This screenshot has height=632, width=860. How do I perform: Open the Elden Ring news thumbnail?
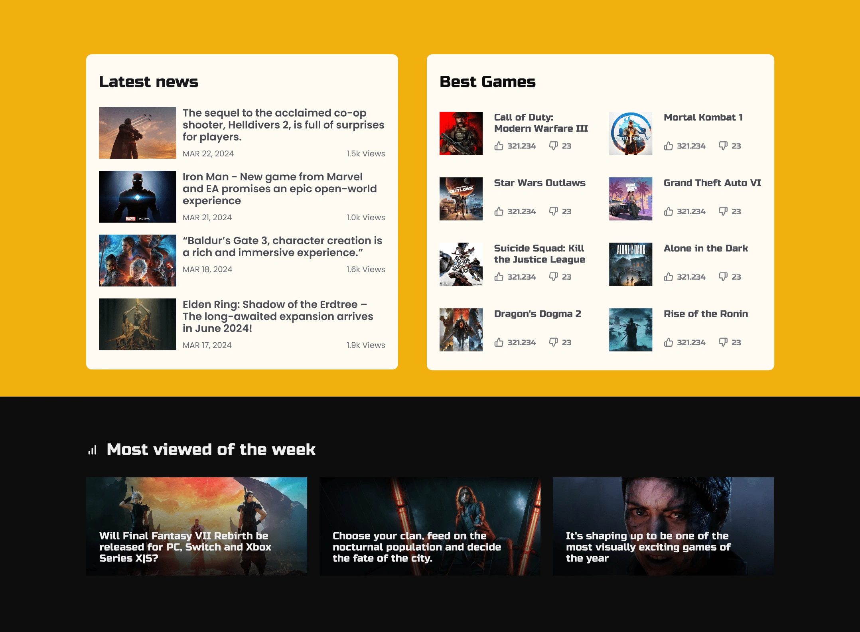tap(138, 324)
